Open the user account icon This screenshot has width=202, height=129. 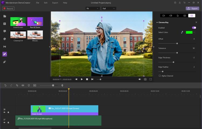click(180, 3)
